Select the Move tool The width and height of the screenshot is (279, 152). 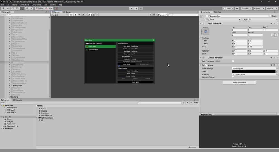click(x=8, y=8)
